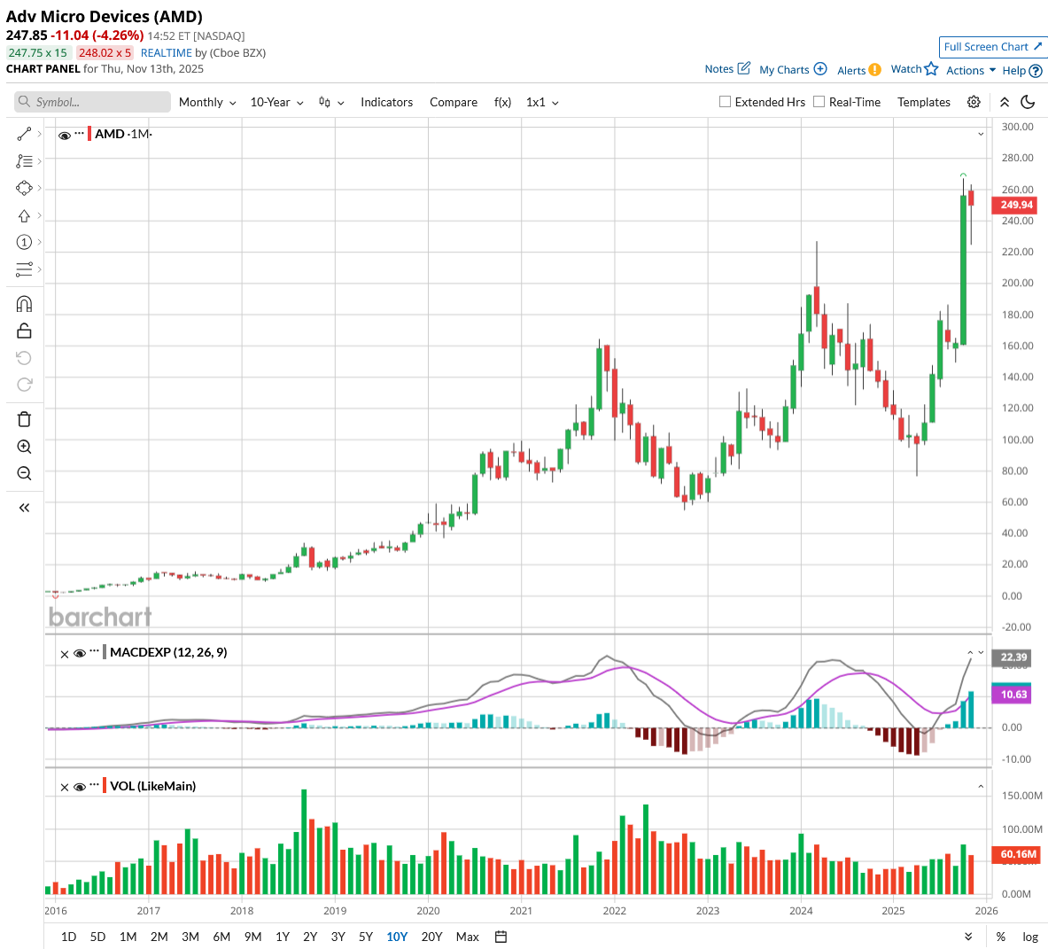Open the Compare menu

pyautogui.click(x=454, y=102)
